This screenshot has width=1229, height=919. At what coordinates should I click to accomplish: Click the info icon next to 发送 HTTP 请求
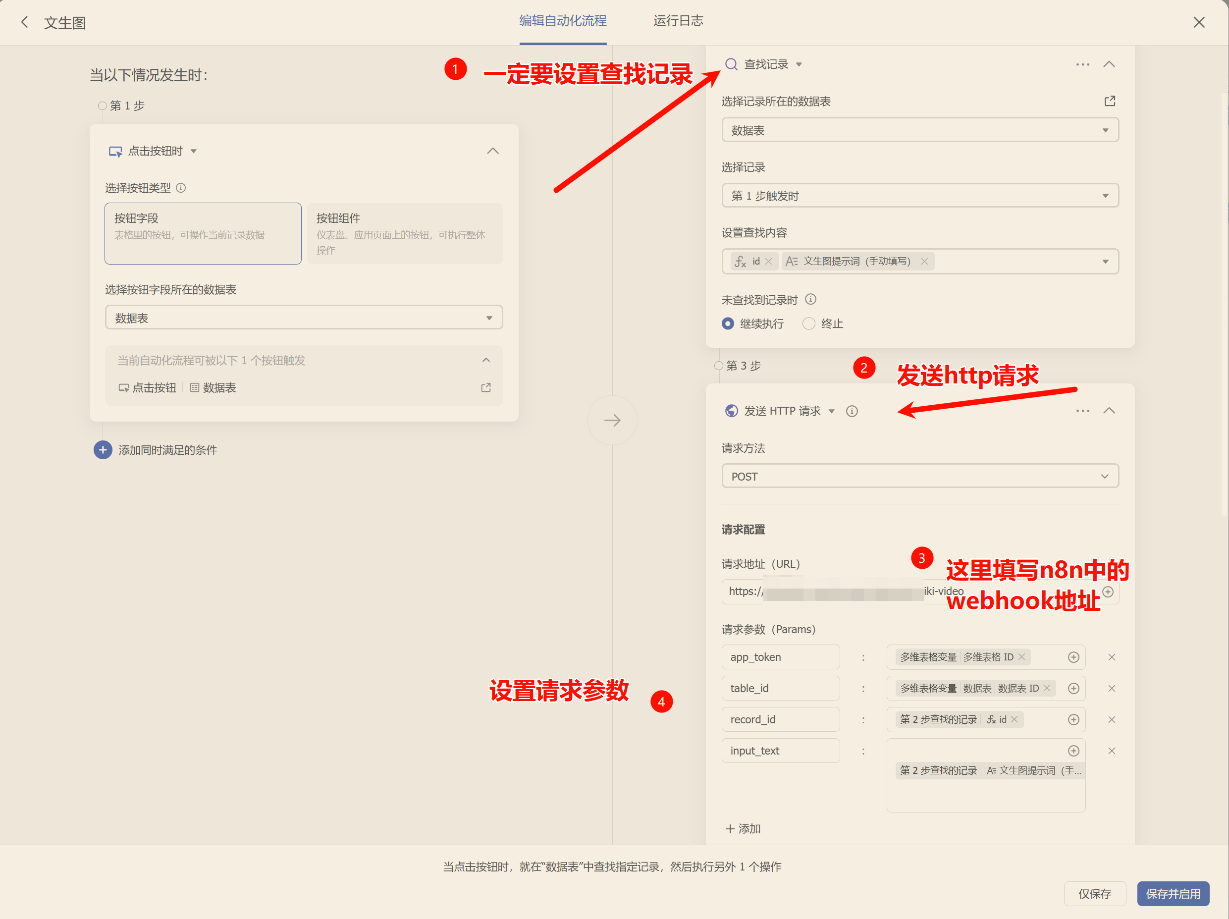[x=852, y=411]
